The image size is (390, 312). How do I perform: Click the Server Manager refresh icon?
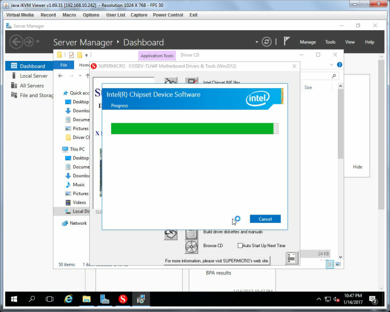click(x=266, y=42)
